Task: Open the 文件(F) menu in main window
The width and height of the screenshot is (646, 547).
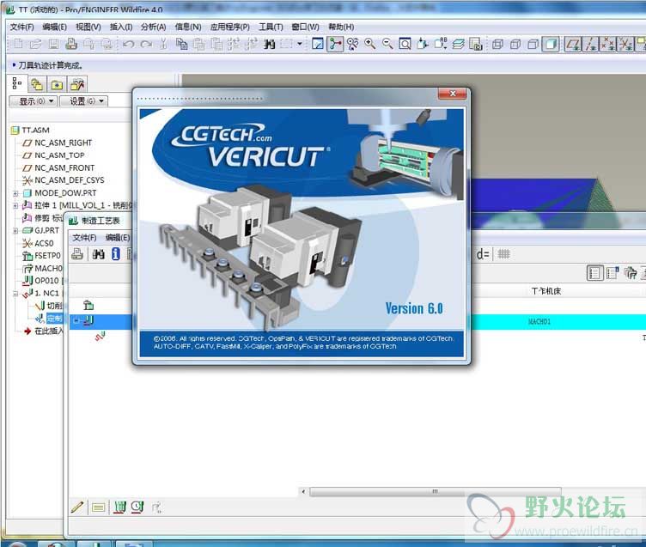Action: [21, 27]
